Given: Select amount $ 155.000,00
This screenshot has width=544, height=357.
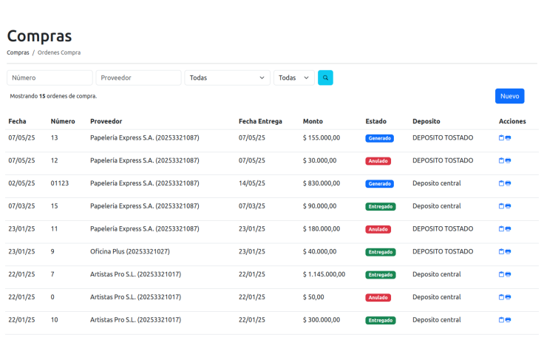Looking at the screenshot, I should pos(322,137).
